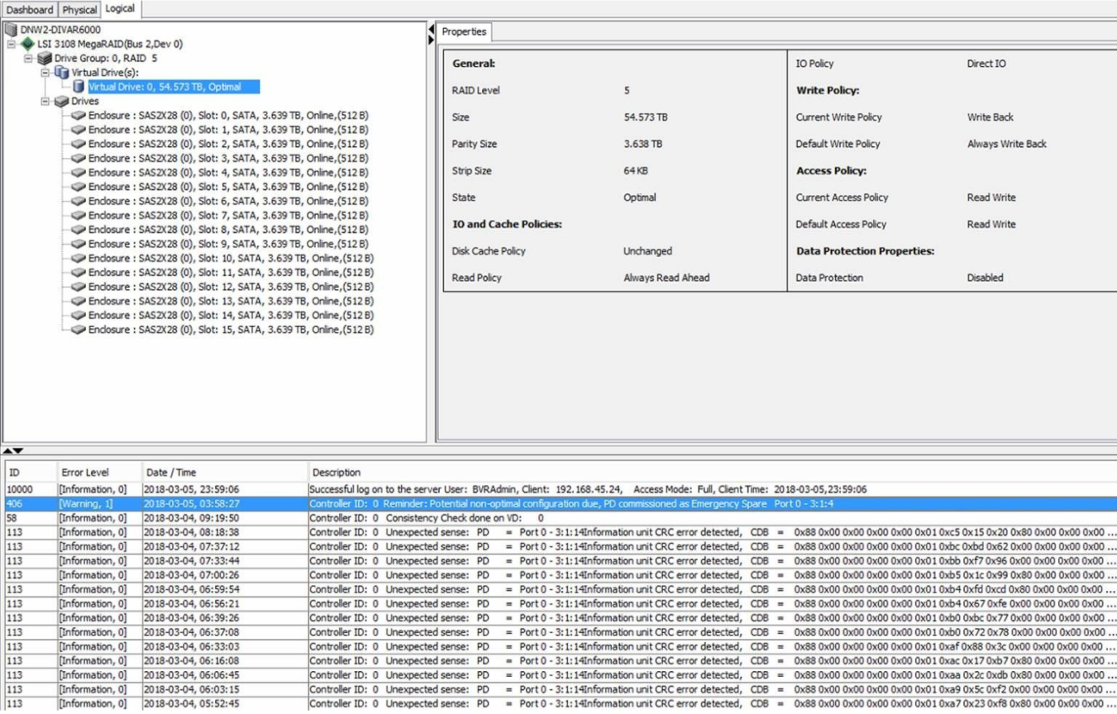Image resolution: width=1117 pixels, height=714 pixels.
Task: Select the Slot 7 enclosure drive entry
Action: (227, 216)
